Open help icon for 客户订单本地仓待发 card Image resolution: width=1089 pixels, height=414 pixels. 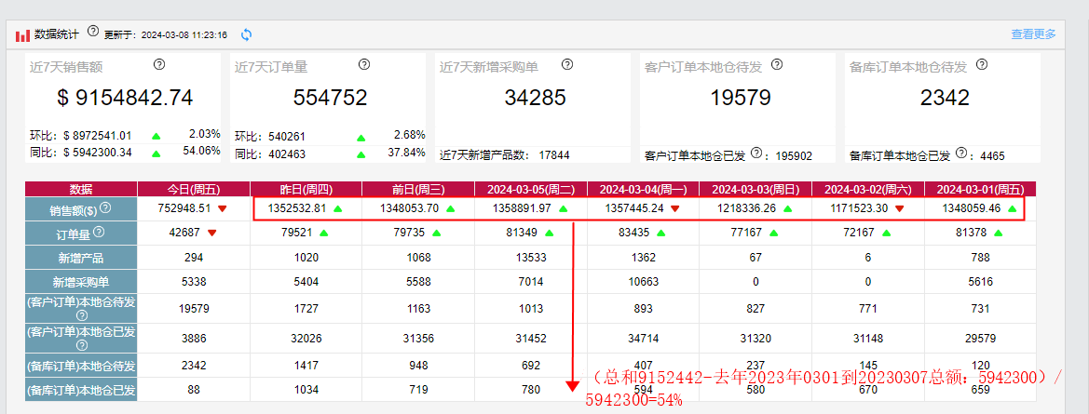click(777, 64)
